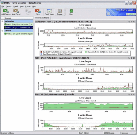Click the Sensors column header
Image resolution: width=137 pixels, height=135 pixels.
coord(18,18)
